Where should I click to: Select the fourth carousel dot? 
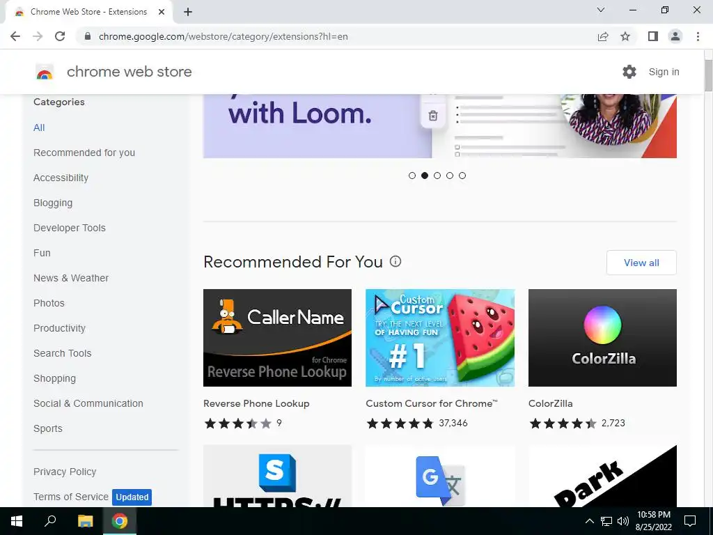(x=450, y=176)
